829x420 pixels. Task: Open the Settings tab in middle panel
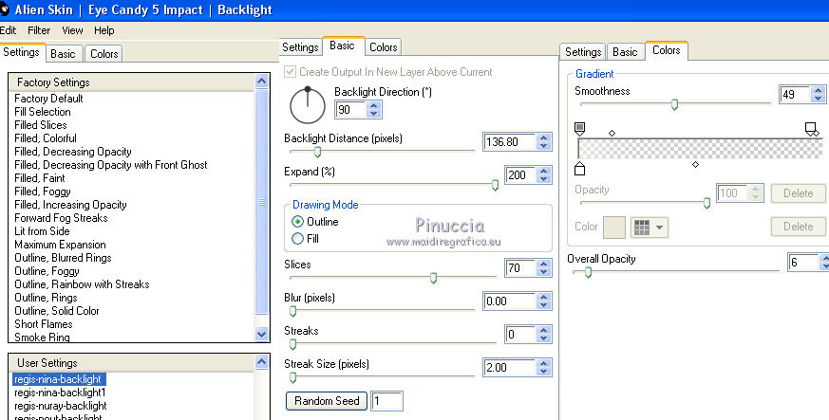tap(300, 47)
